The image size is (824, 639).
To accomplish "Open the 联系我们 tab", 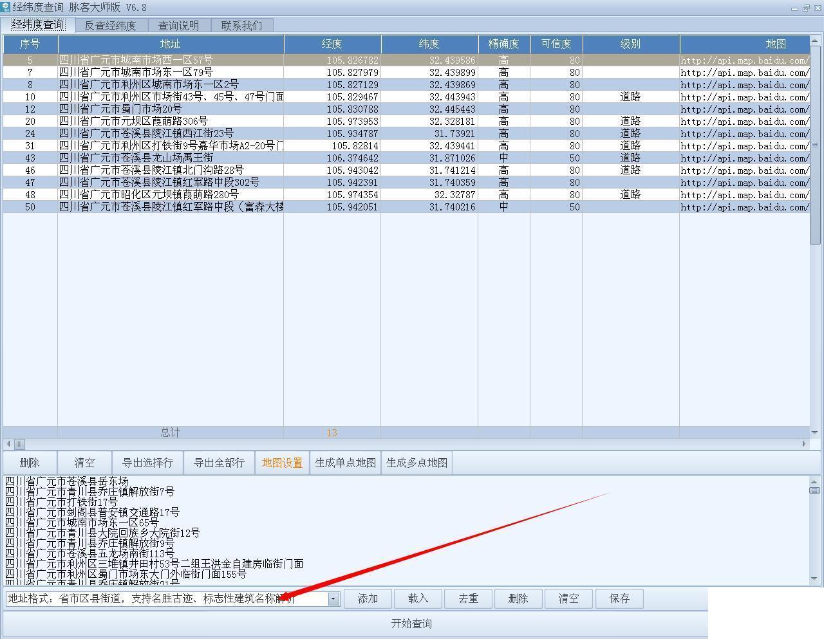I will coord(241,26).
